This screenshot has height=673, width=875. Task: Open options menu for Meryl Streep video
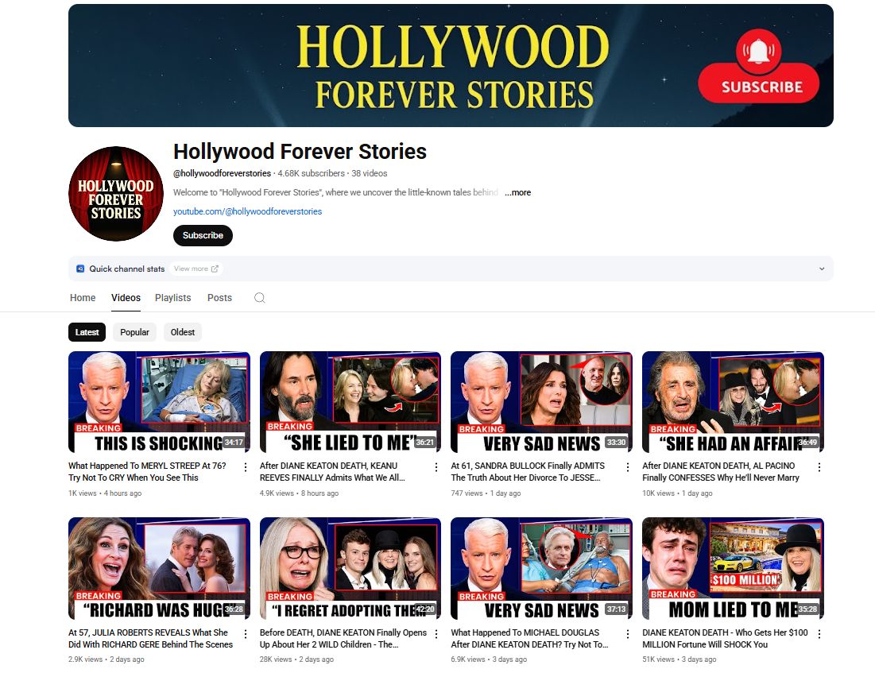click(245, 467)
